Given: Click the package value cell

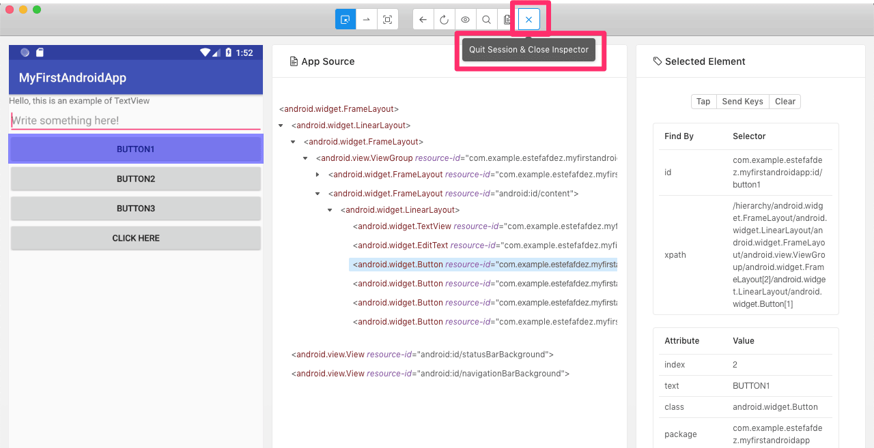Looking at the screenshot, I should (x=780, y=434).
